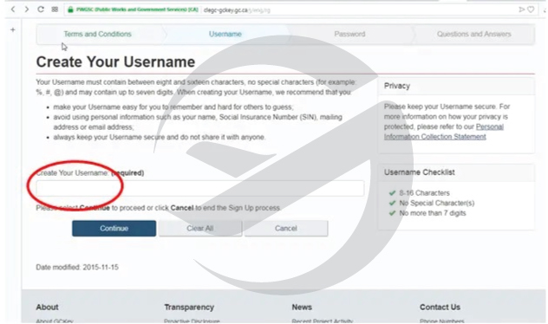Viewport: 548px width, 324px height.
Task: Click the Proactive Disclosure footer link
Action: tap(192, 321)
